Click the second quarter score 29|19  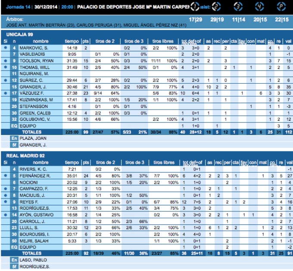217,19
